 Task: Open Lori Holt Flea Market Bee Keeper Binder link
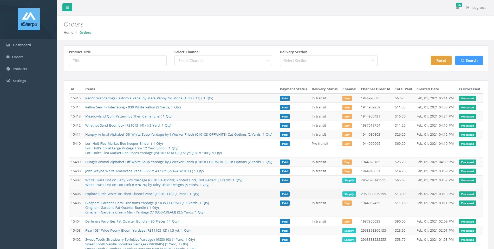point(124,143)
